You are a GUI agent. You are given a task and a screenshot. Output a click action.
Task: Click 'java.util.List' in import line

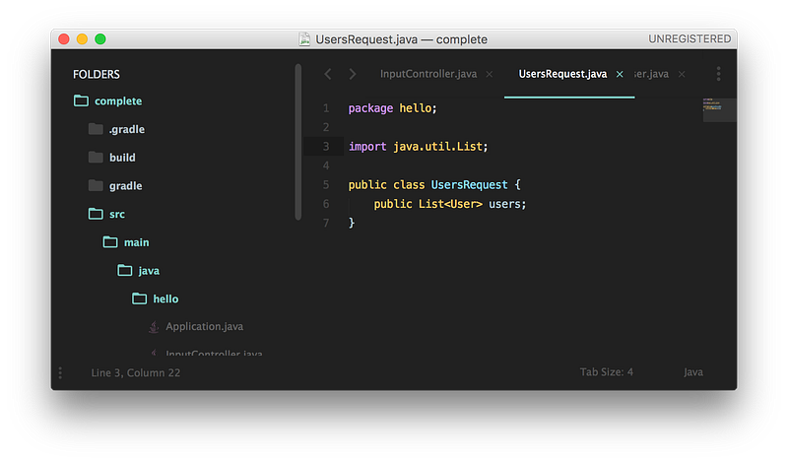(437, 147)
